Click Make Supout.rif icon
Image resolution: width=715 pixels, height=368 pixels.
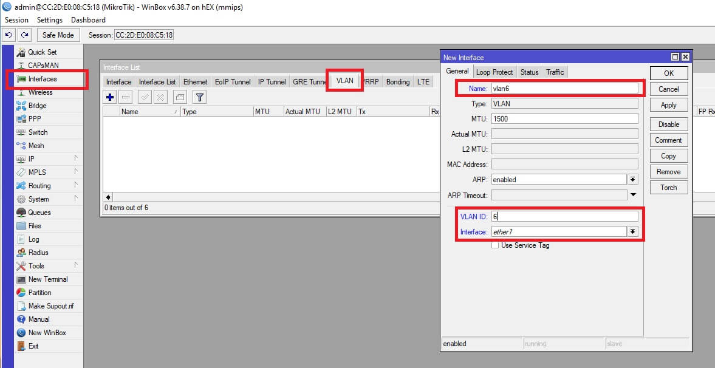coord(21,306)
